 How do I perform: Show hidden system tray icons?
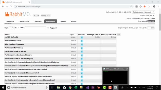pos(127,87)
